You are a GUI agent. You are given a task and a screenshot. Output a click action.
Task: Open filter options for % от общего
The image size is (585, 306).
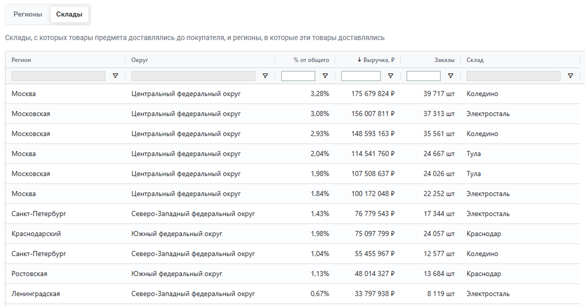click(325, 76)
